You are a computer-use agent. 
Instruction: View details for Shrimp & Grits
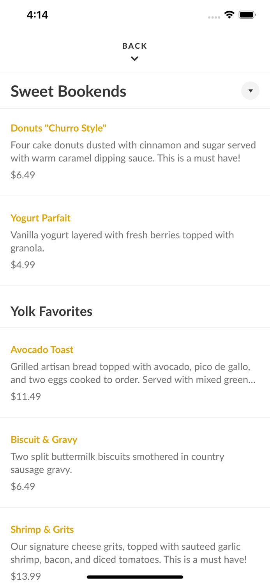coord(42,529)
